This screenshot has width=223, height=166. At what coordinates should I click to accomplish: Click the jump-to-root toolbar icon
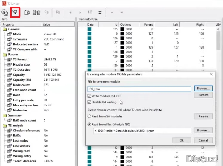(100, 13)
